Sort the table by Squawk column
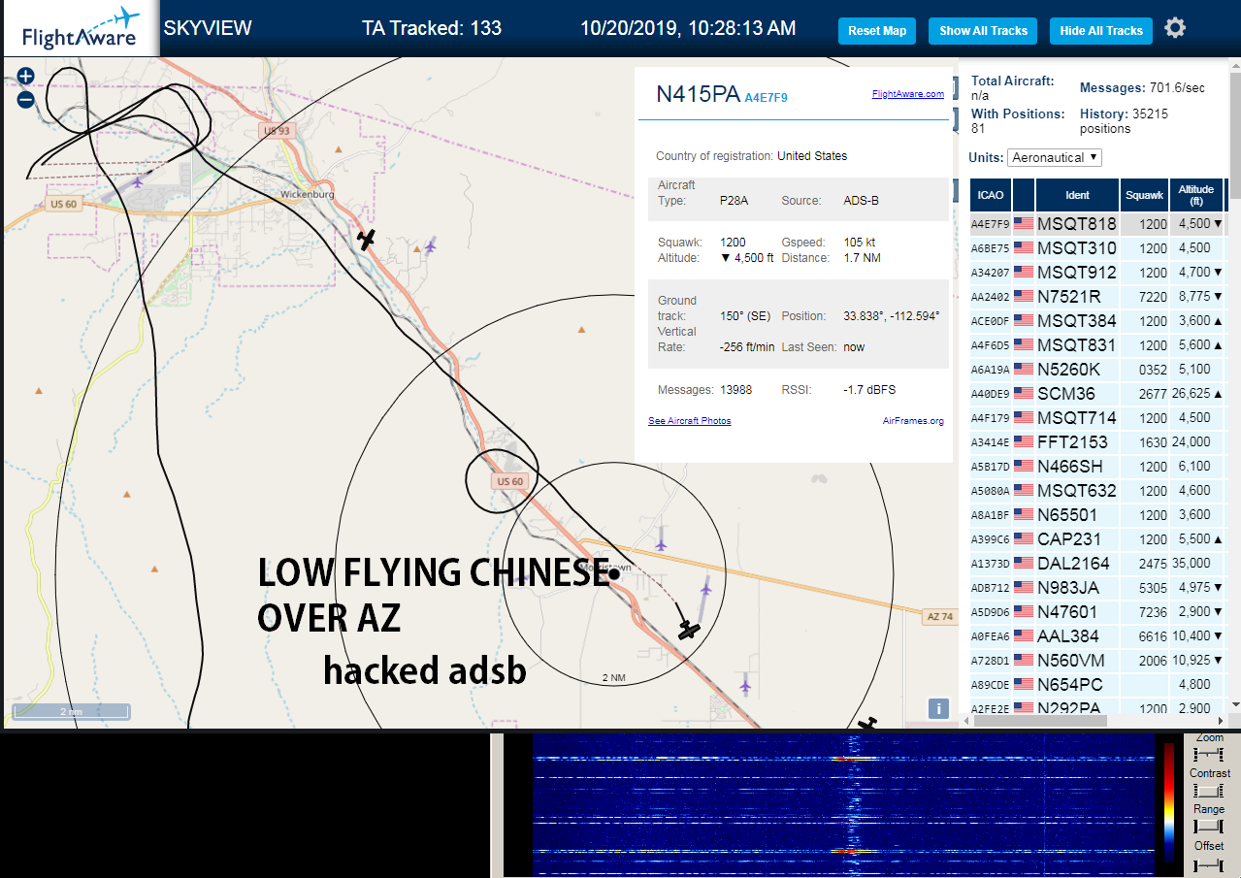Image resolution: width=1241 pixels, height=878 pixels. tap(1144, 195)
